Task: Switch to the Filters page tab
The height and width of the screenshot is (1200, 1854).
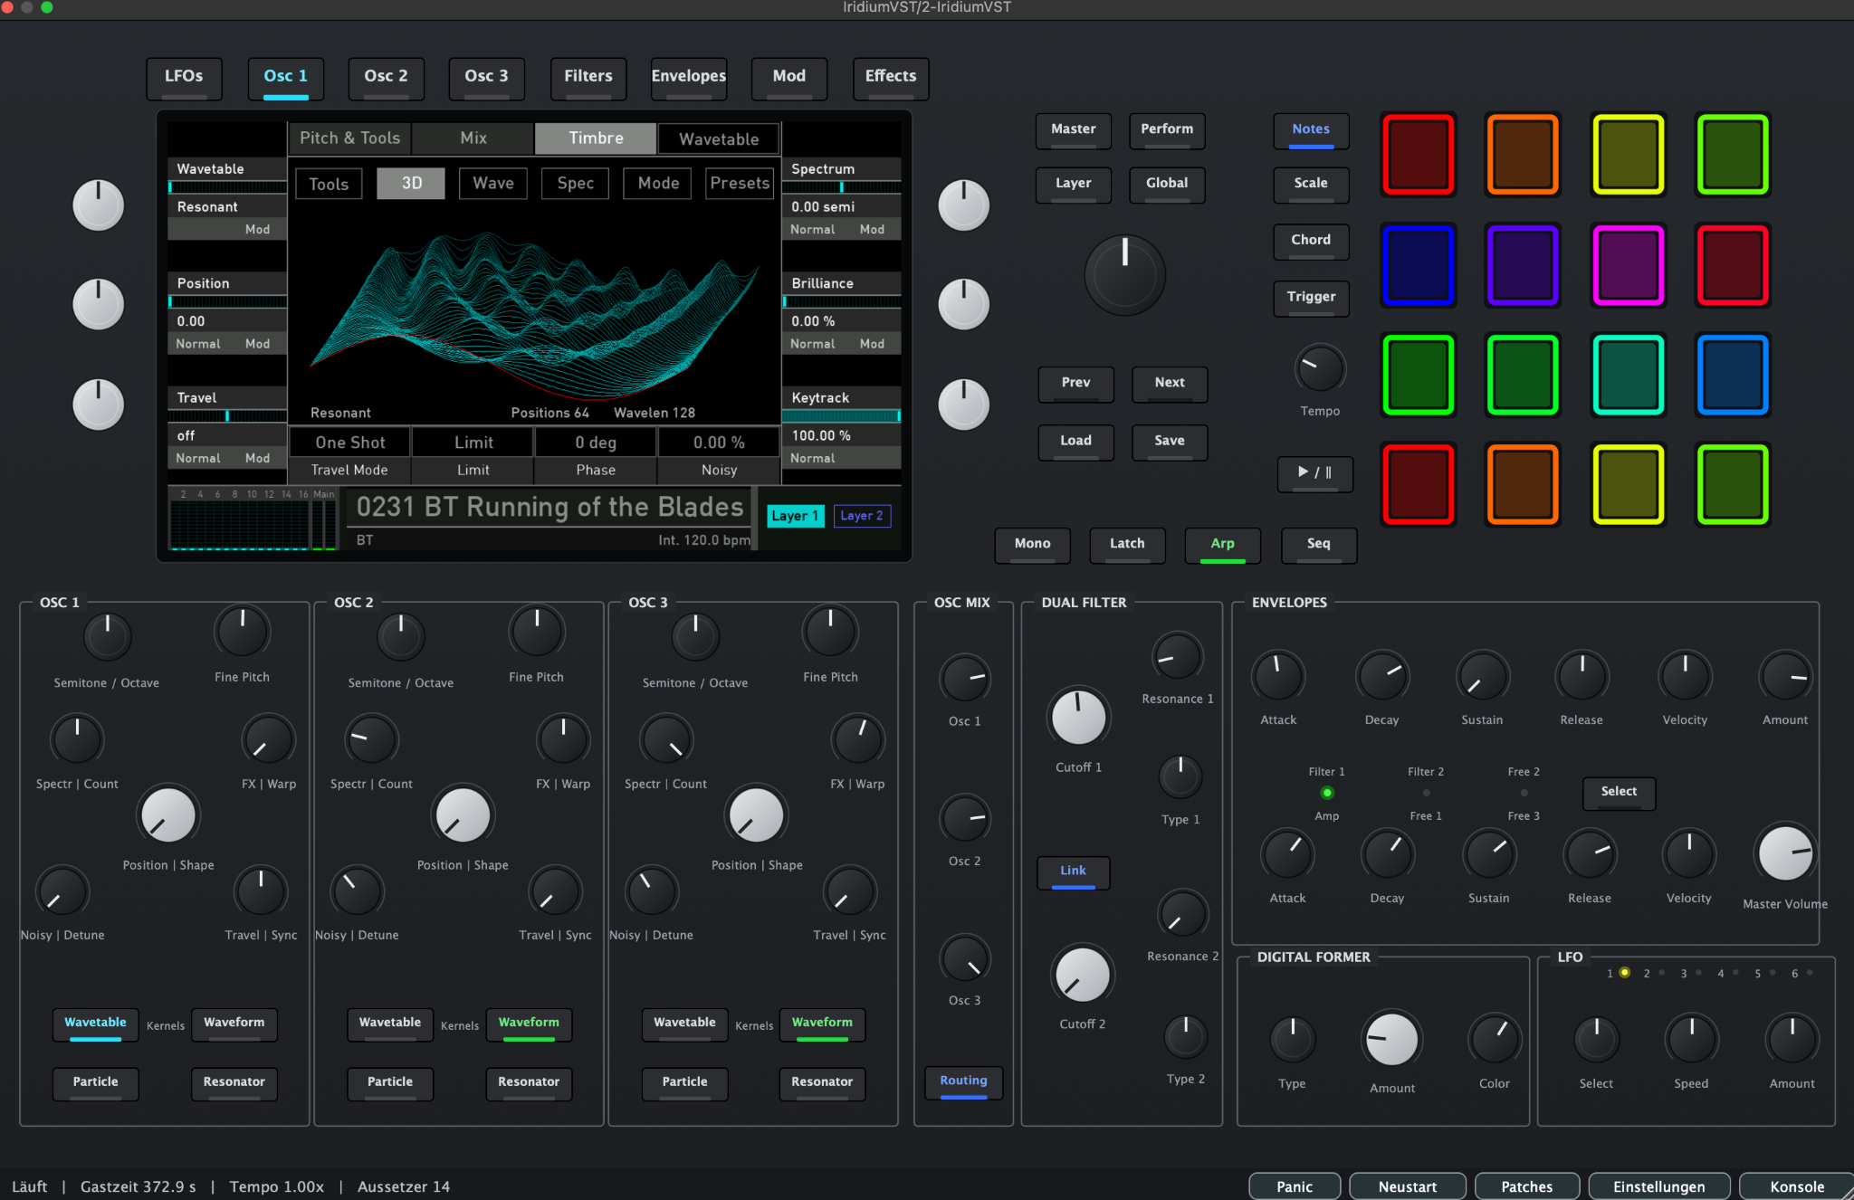Action: click(588, 78)
